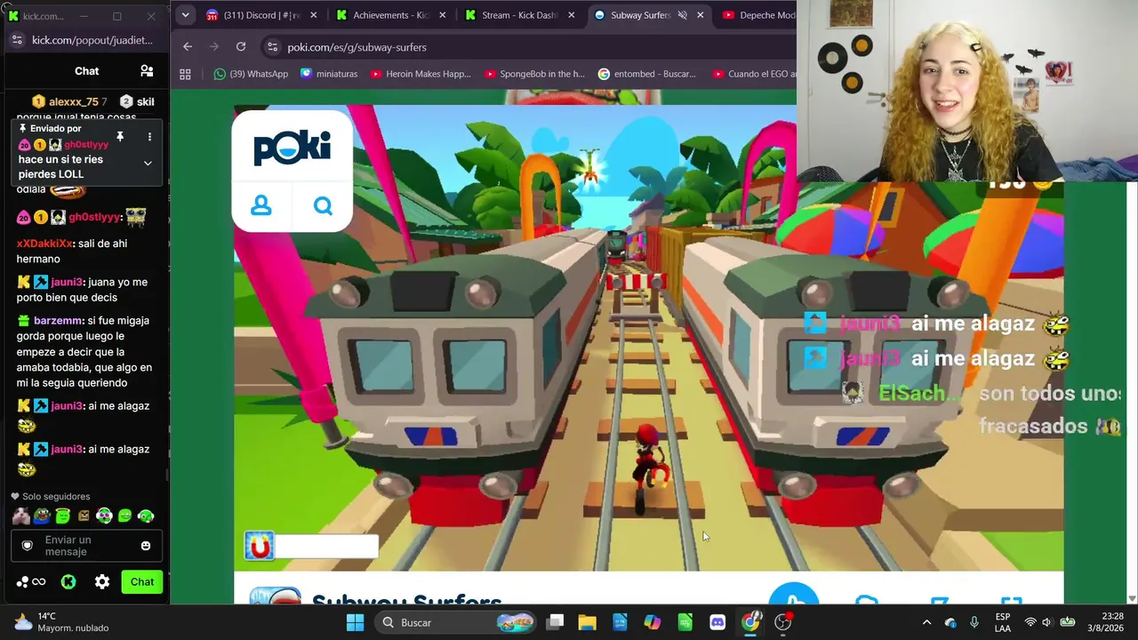
Task: Open the Heroin Makes Happy bookmark
Action: point(421,74)
